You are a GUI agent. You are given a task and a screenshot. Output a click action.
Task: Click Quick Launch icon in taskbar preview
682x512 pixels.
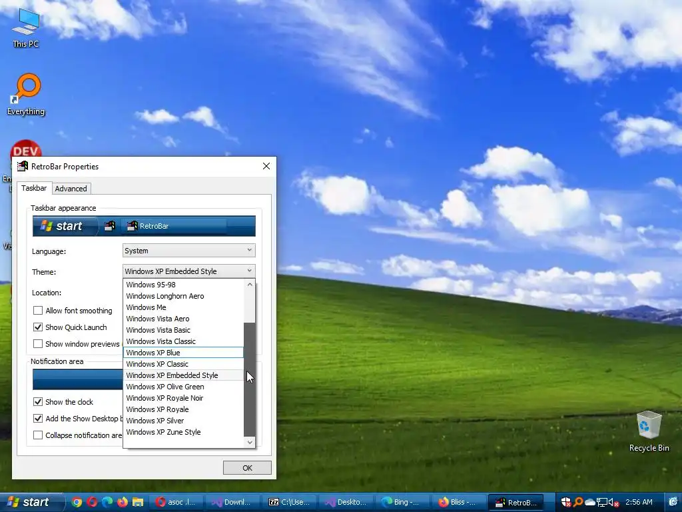[110, 225]
